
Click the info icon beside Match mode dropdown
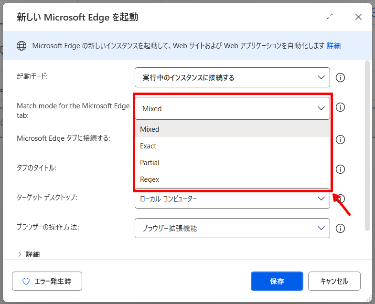pos(341,107)
